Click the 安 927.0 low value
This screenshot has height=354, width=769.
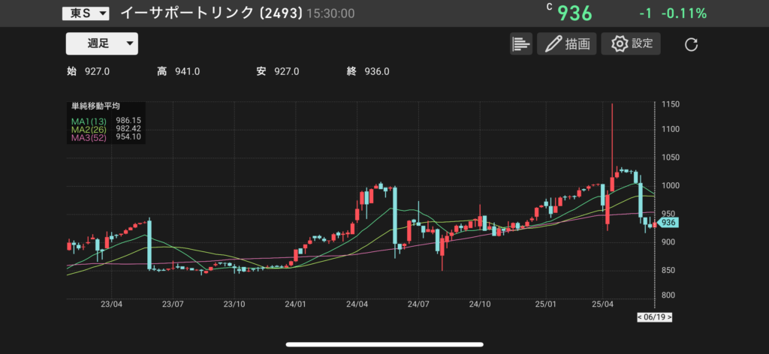[x=278, y=72]
